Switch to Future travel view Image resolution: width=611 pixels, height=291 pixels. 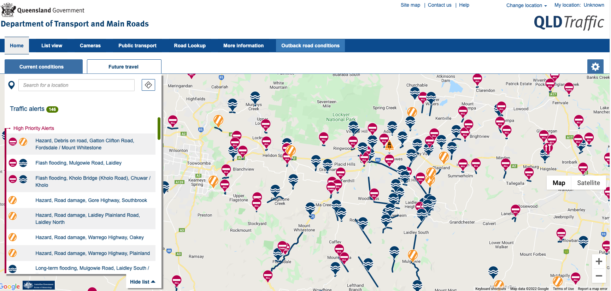tap(124, 67)
